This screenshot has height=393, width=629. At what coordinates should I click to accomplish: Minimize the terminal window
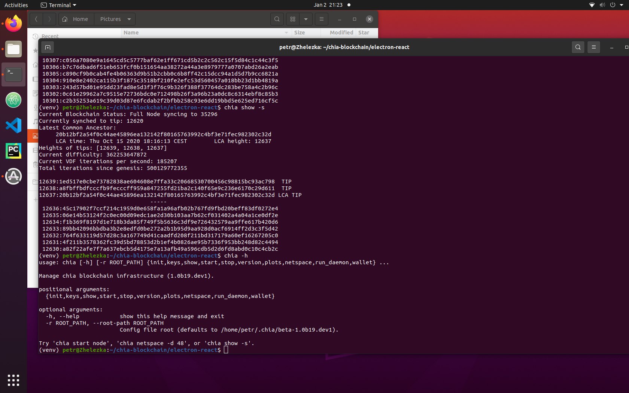[x=612, y=47]
